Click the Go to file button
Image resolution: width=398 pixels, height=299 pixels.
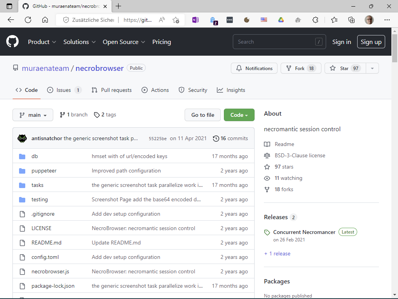(x=202, y=115)
